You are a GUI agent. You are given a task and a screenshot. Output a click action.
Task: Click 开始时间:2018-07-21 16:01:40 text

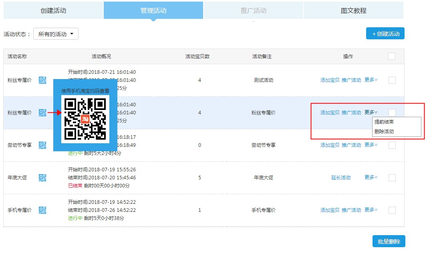click(102, 72)
